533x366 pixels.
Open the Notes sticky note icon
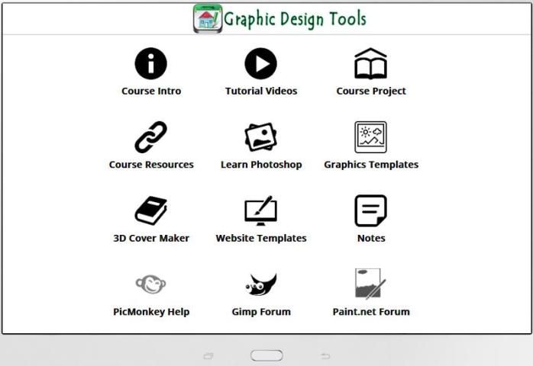coord(370,210)
